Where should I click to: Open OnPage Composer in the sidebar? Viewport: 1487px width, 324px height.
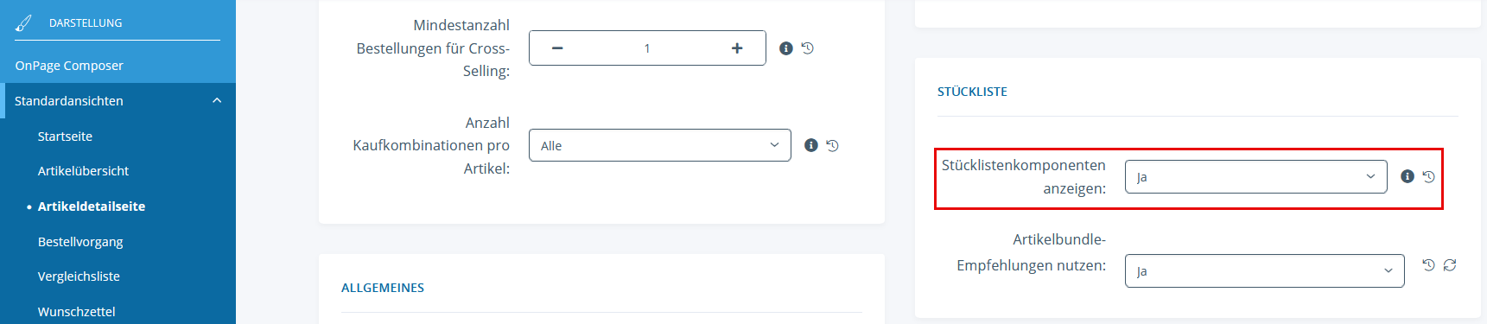pos(69,66)
